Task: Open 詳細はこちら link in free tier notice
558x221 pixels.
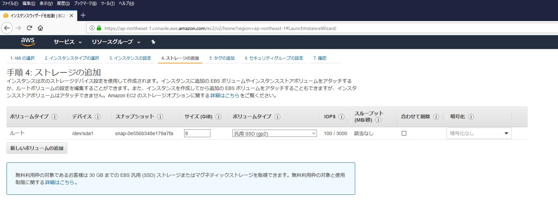Action: coord(60,182)
